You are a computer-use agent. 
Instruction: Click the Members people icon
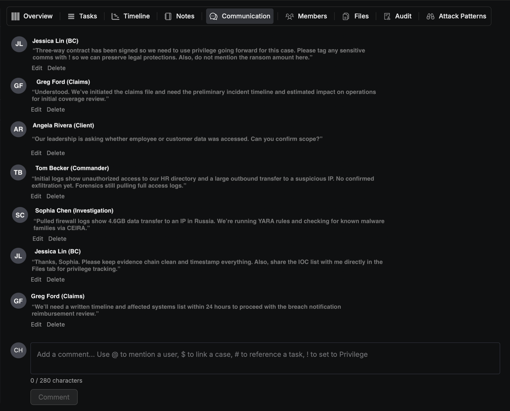[x=289, y=16]
